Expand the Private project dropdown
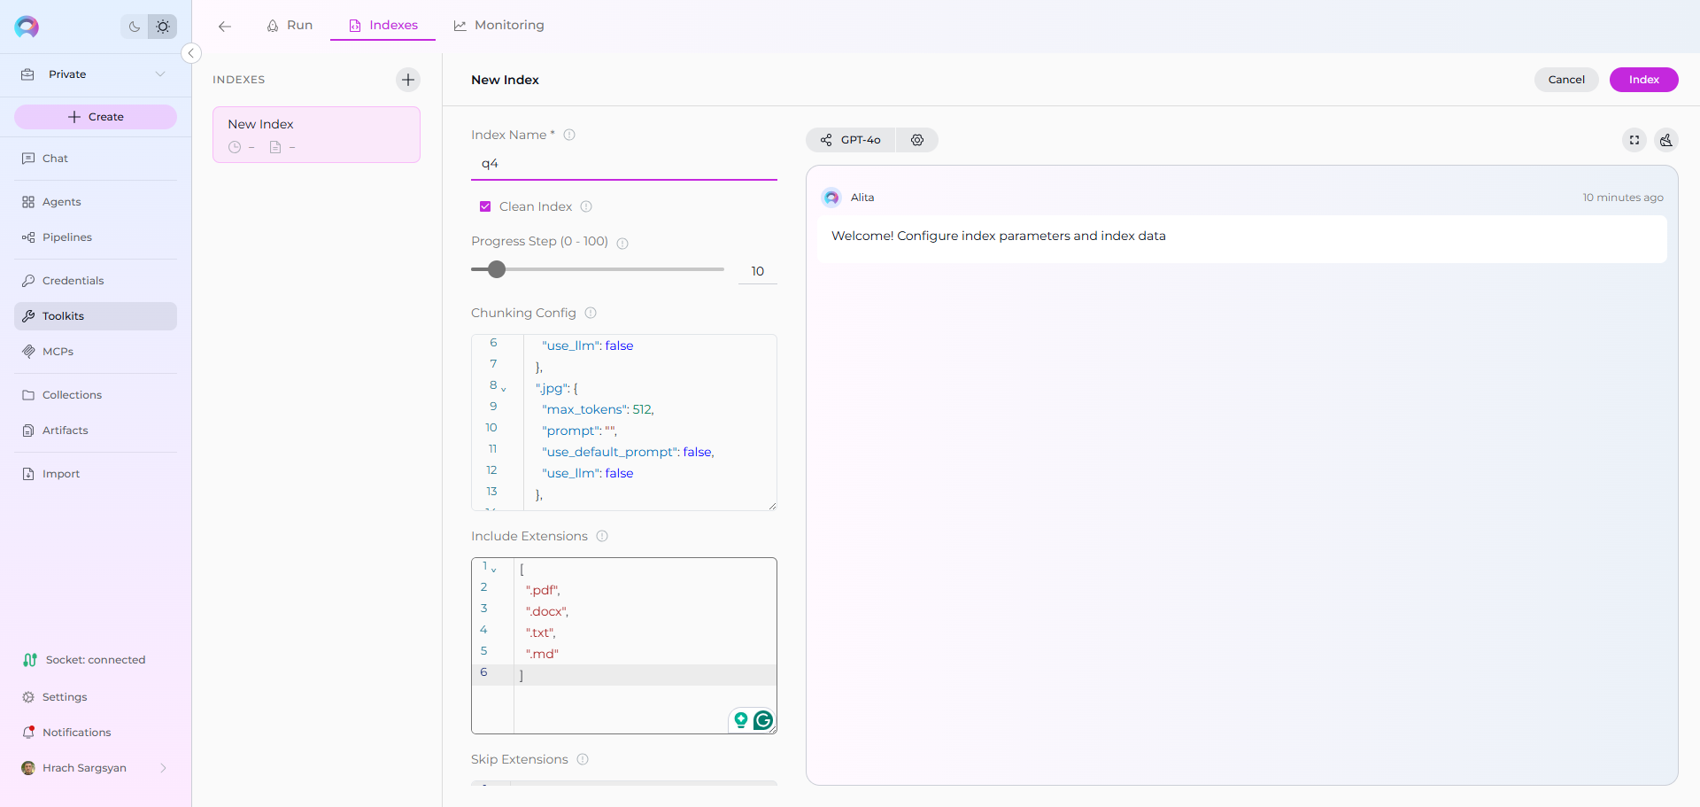Image resolution: width=1700 pixels, height=807 pixels. tap(160, 74)
